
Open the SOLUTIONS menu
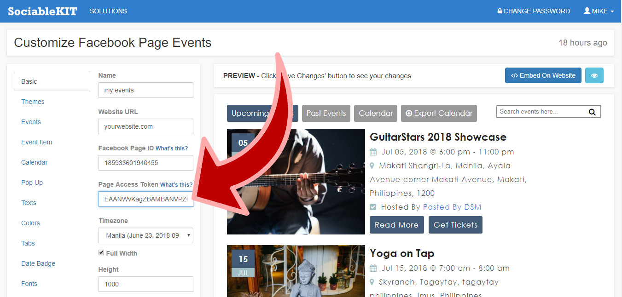(x=108, y=11)
